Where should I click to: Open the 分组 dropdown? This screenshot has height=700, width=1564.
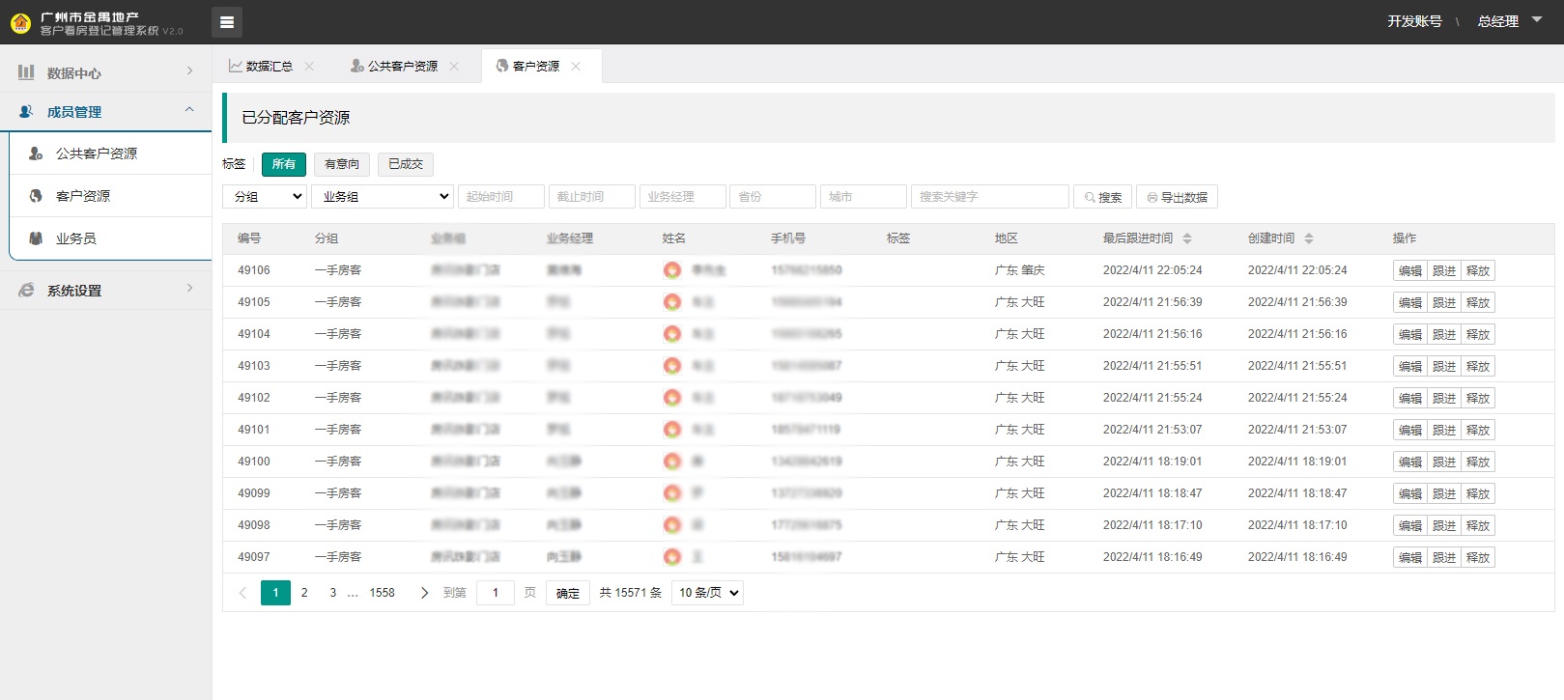point(265,197)
